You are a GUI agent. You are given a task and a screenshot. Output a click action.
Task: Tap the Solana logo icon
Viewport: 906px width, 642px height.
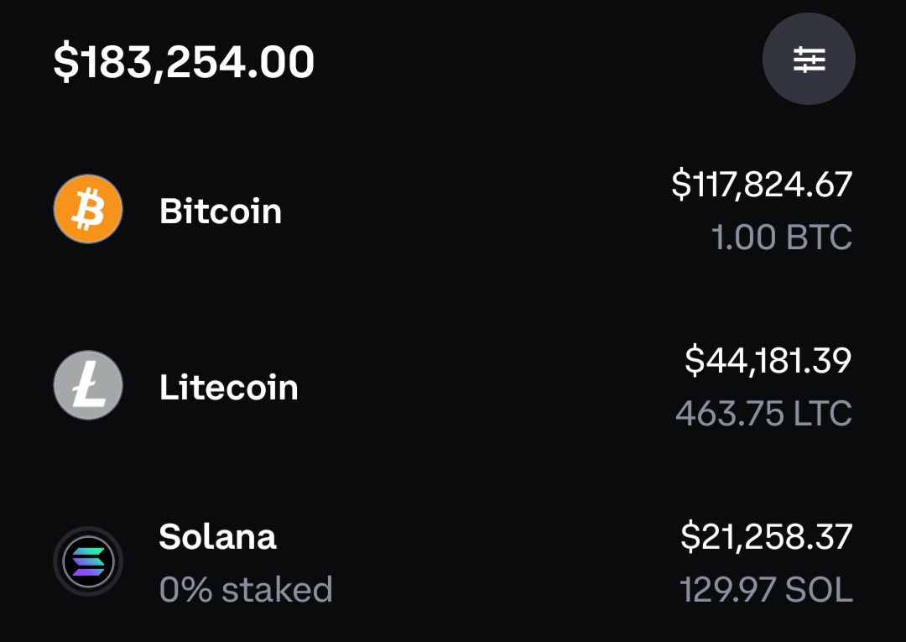pos(88,561)
